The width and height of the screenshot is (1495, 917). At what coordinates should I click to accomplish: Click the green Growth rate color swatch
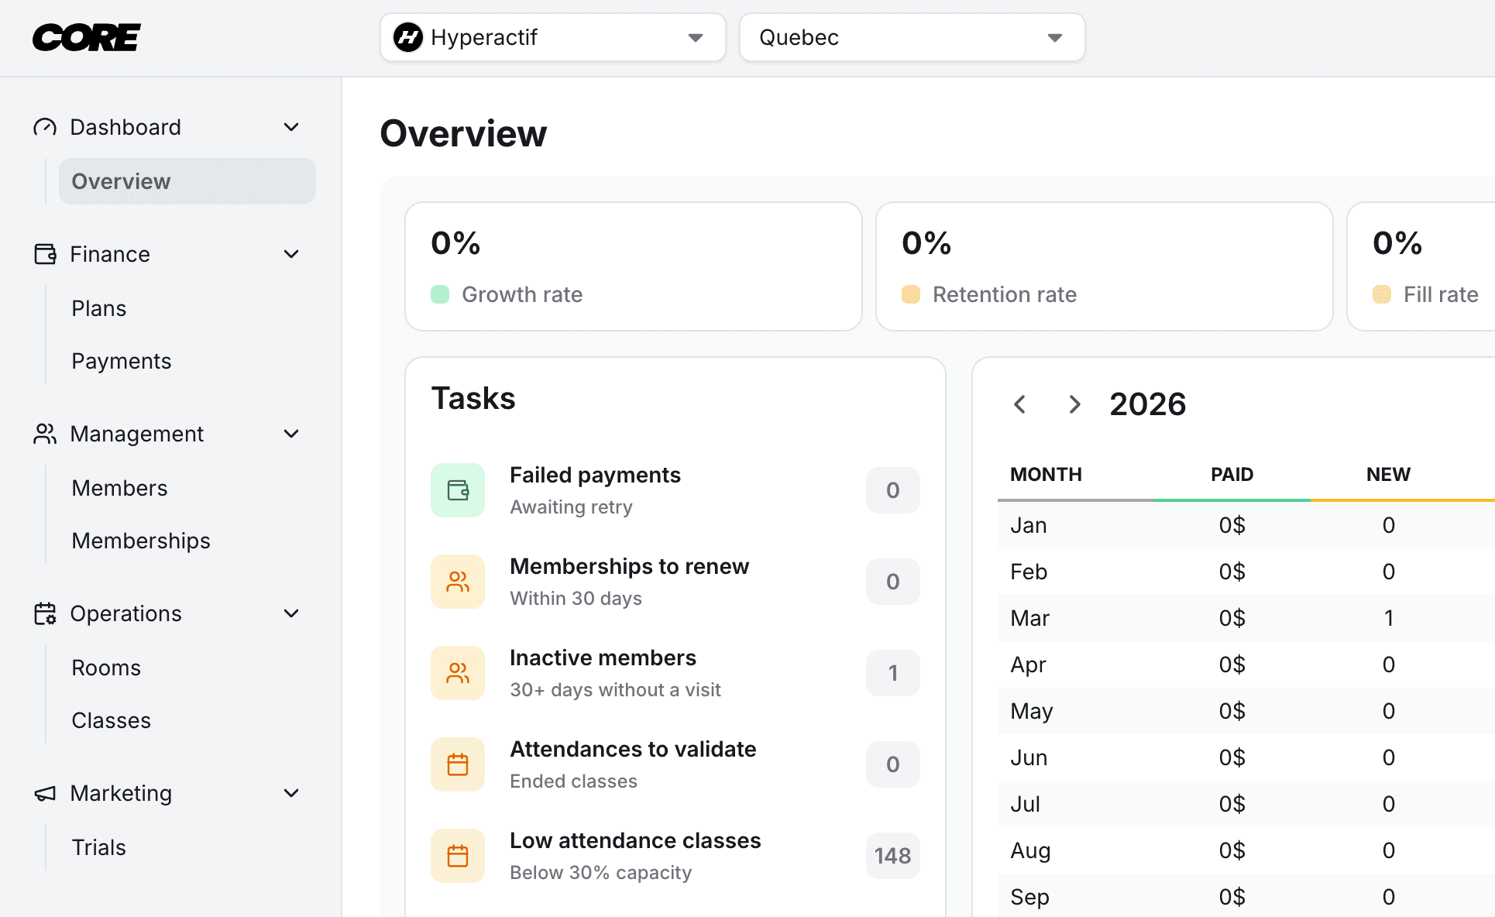click(440, 294)
